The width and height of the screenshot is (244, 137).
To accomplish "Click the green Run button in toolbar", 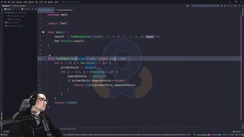I will click(x=222, y=6).
